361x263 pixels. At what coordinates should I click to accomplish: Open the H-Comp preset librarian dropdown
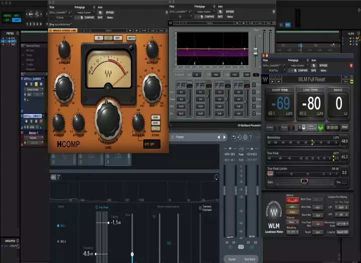click(x=85, y=13)
